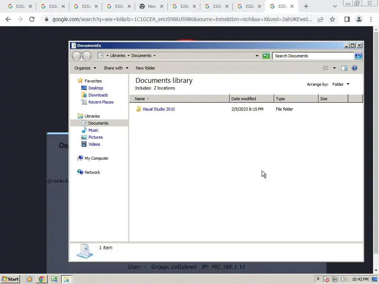Click Chrome taskbar icon

coord(41,280)
